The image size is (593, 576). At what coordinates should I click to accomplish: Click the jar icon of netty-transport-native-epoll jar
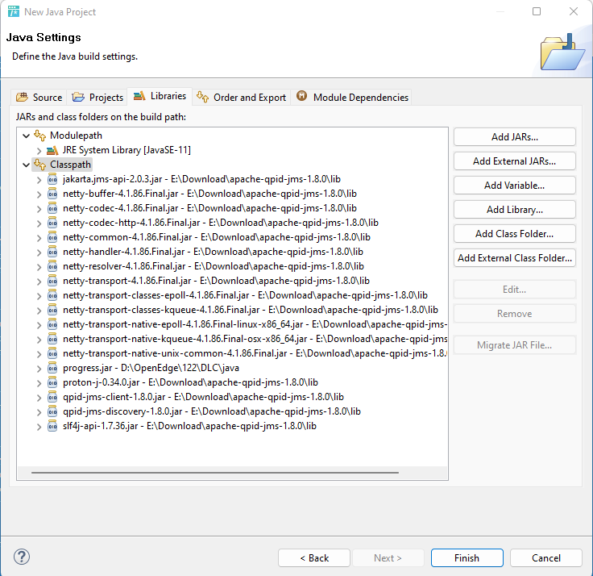(x=52, y=324)
